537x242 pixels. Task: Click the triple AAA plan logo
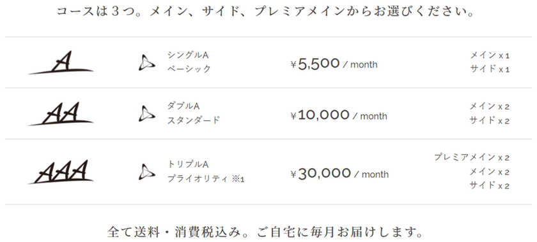coord(61,172)
